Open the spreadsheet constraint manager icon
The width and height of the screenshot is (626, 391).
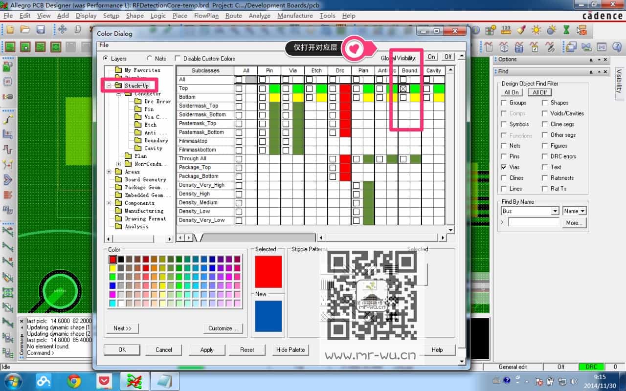(x=491, y=30)
